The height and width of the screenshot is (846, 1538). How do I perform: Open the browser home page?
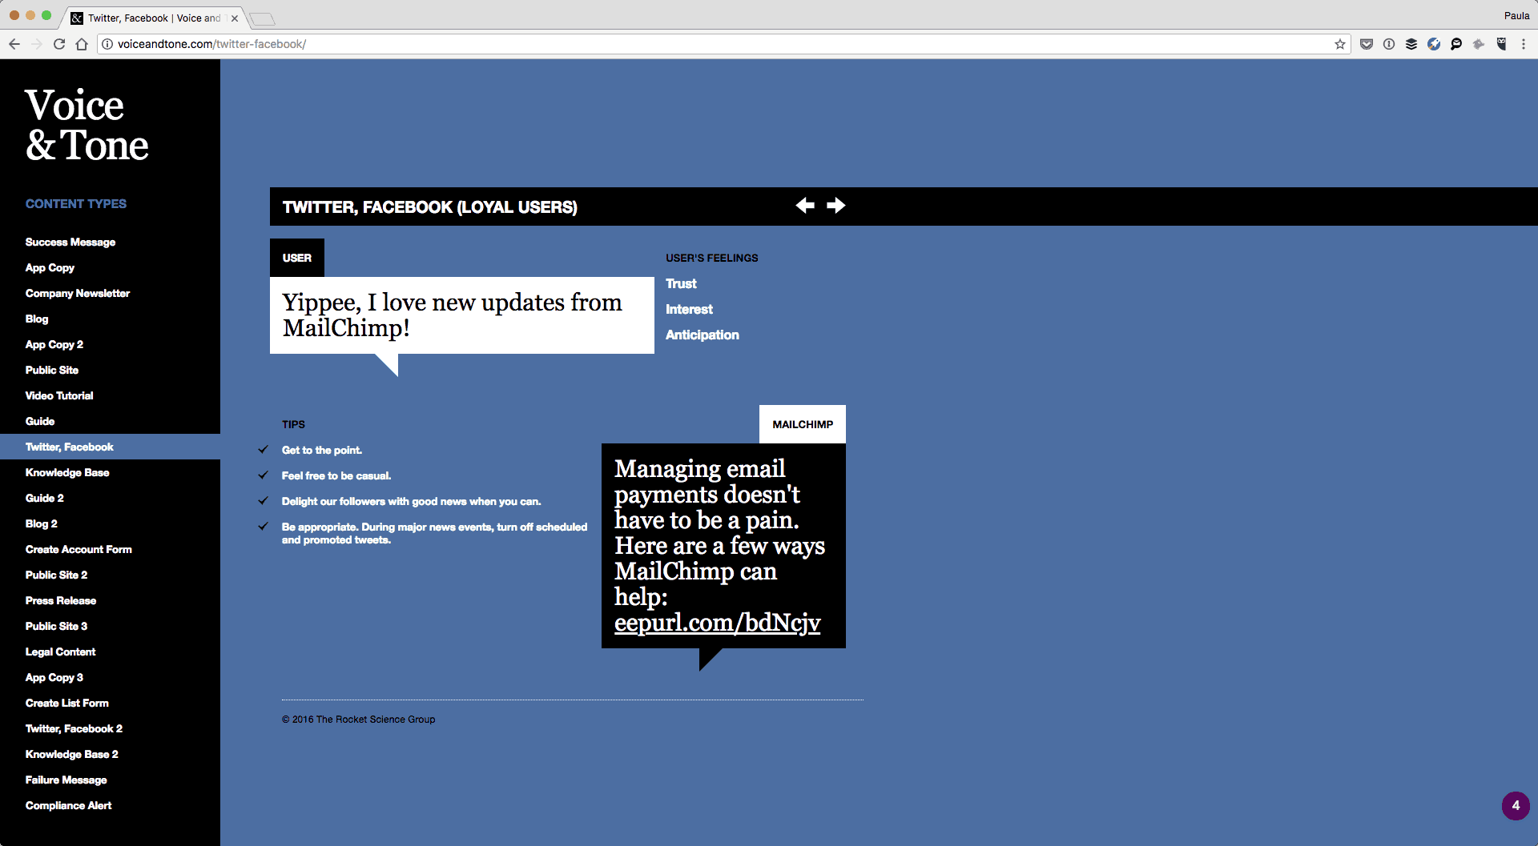[82, 44]
